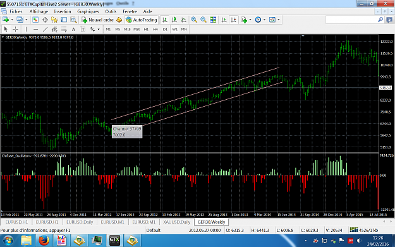
Task: Open the arrows objects dropdown
Action: click(x=99, y=29)
